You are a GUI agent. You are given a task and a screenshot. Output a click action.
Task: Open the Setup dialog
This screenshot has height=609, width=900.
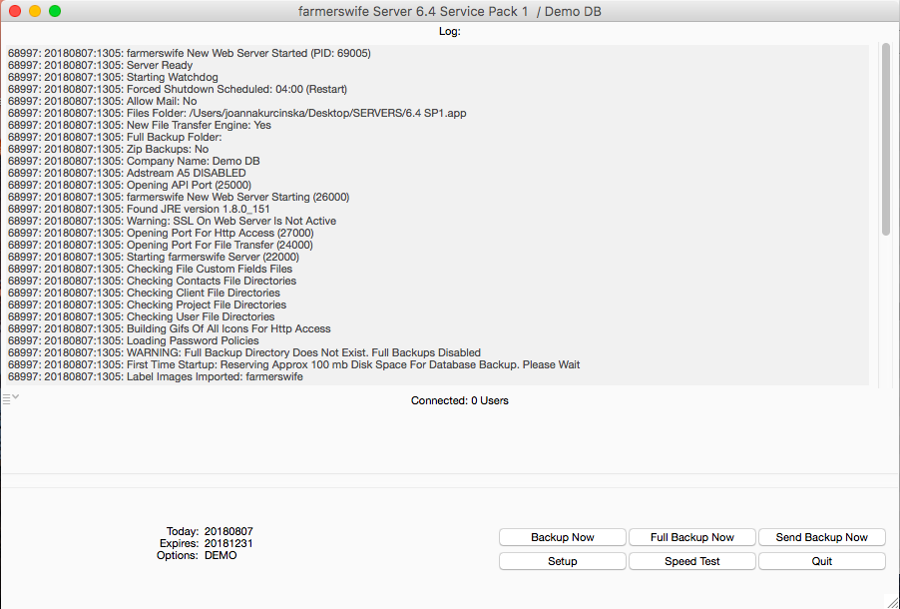562,561
